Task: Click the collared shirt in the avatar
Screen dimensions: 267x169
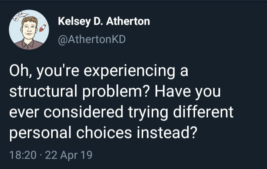Action: 29,44
